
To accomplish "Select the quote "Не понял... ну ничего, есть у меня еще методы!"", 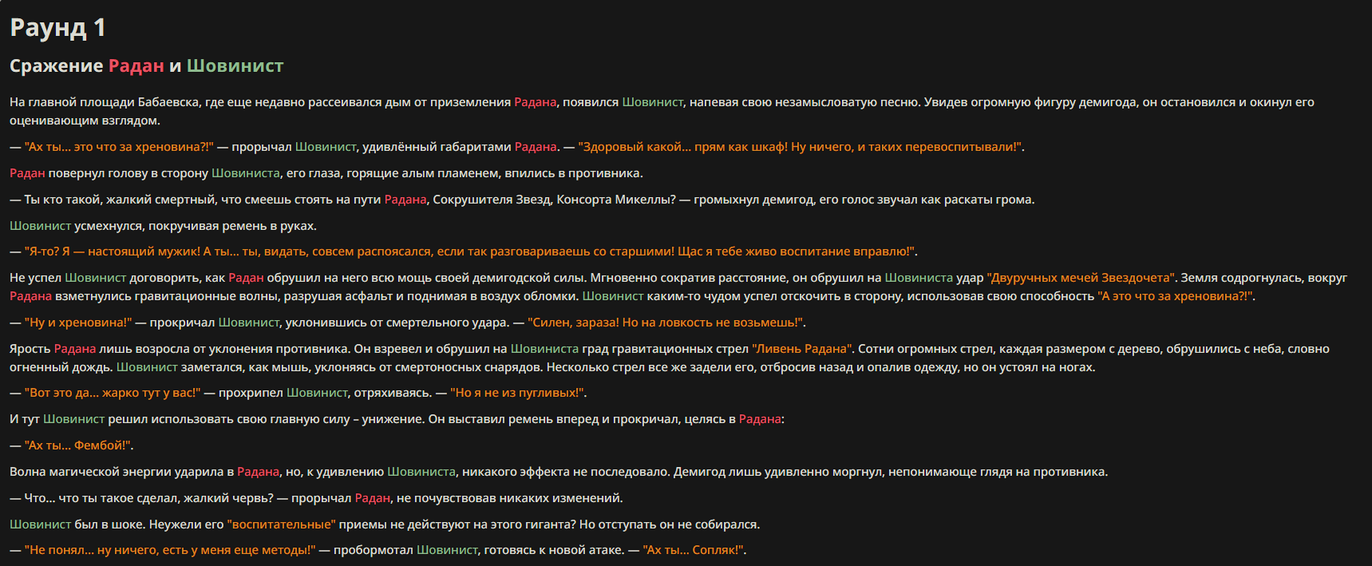I will pyautogui.click(x=170, y=550).
